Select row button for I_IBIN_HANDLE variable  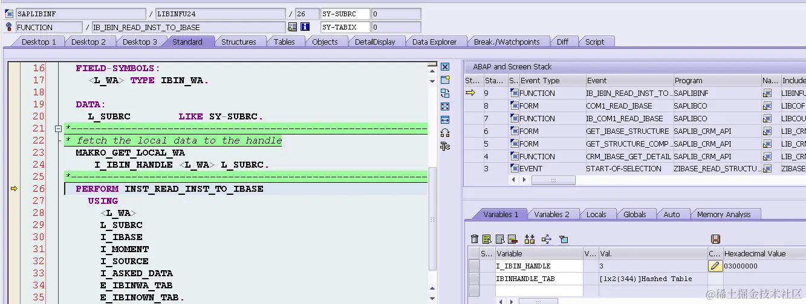point(473,266)
